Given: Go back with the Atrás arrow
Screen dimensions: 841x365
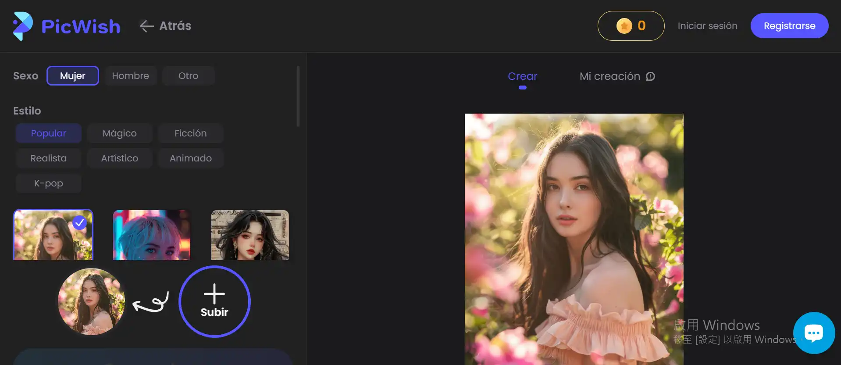Looking at the screenshot, I should click(165, 26).
